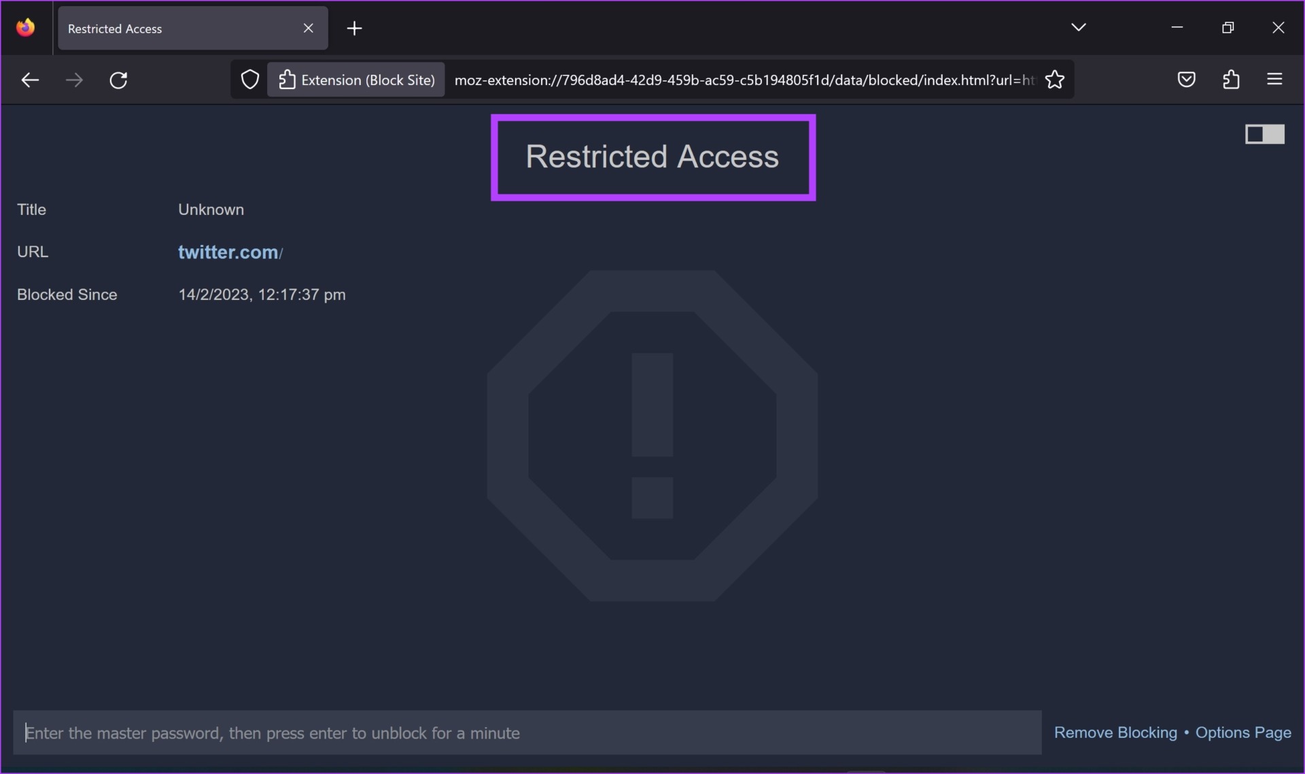Bookmark this page with the star icon
1305x774 pixels.
coord(1055,80)
